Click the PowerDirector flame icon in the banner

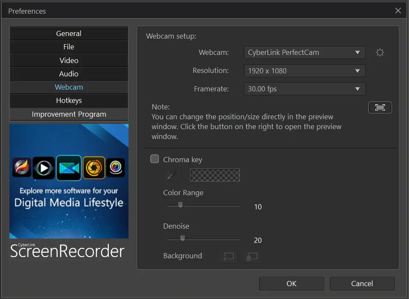pyautogui.click(x=21, y=168)
